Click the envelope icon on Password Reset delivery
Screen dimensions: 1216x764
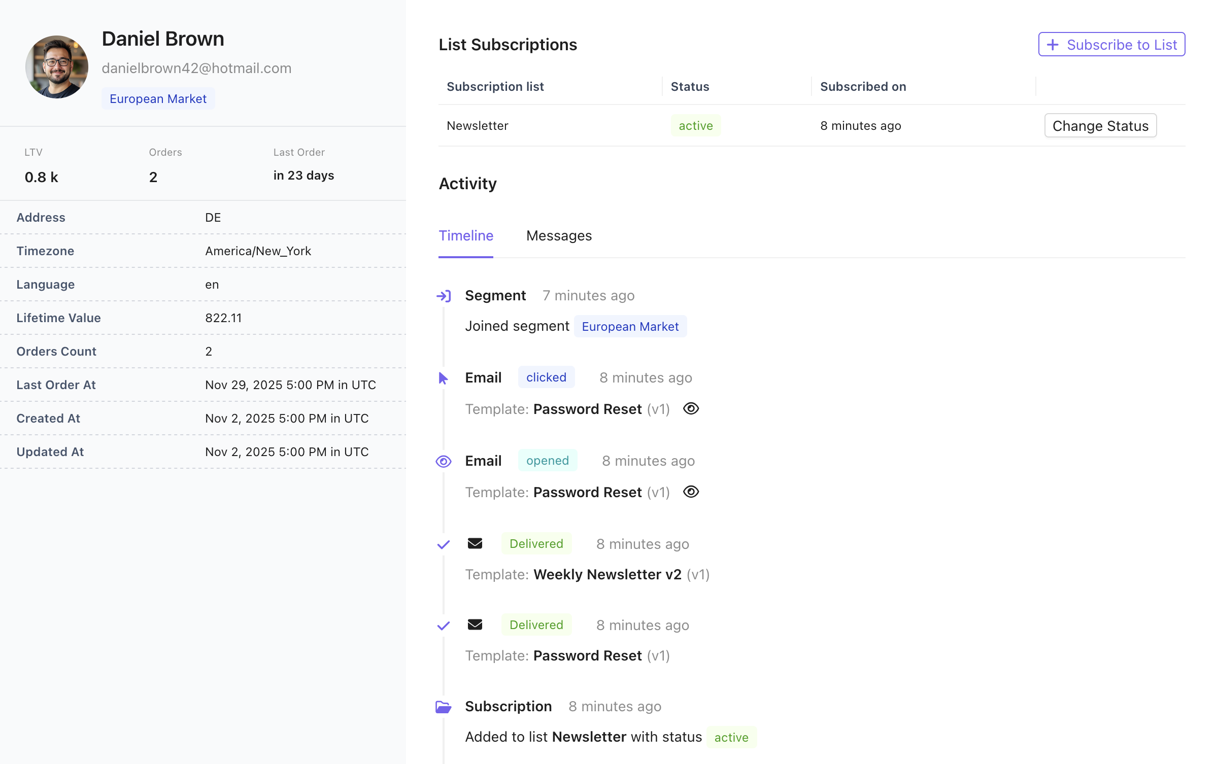[475, 624]
